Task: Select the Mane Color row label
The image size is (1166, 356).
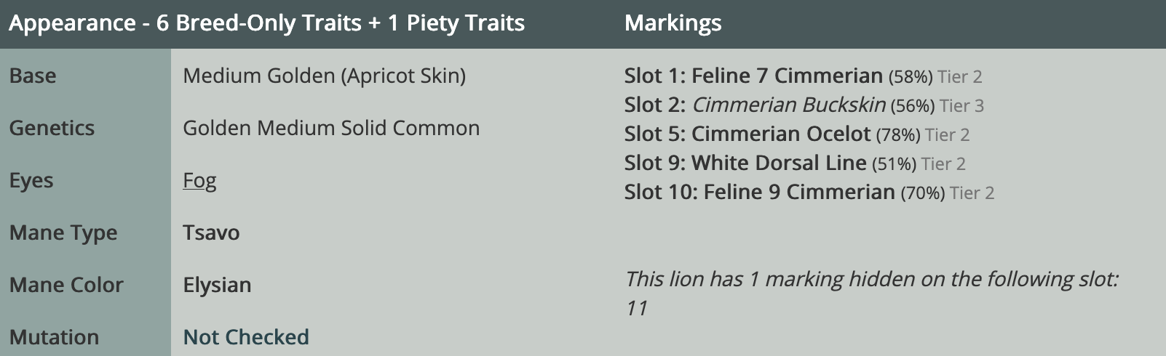Action: pos(66,285)
